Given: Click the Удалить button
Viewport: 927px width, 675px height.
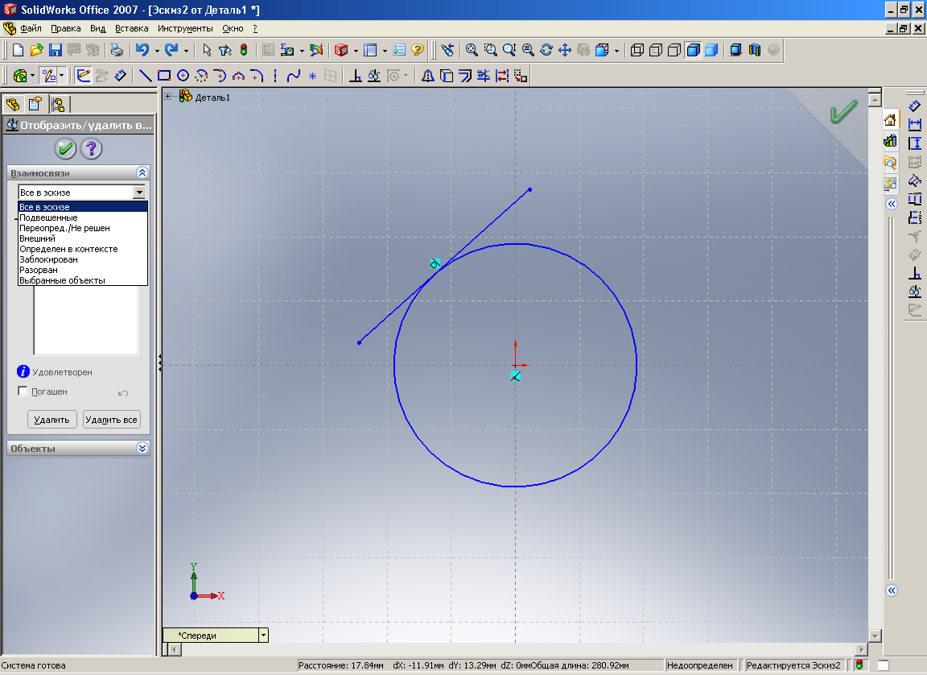Looking at the screenshot, I should tap(52, 420).
